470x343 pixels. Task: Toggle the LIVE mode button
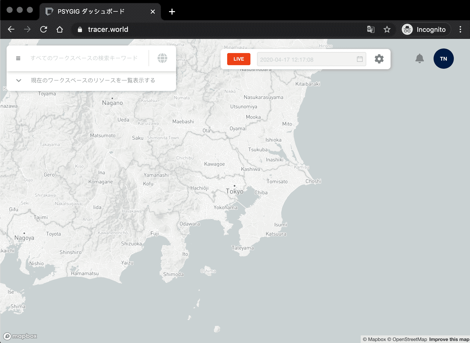click(x=239, y=59)
